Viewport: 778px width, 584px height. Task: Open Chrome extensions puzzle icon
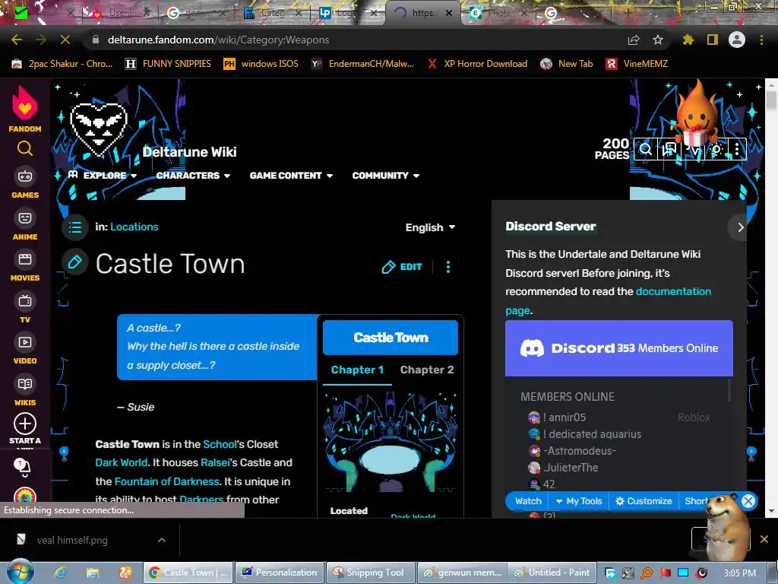[688, 40]
